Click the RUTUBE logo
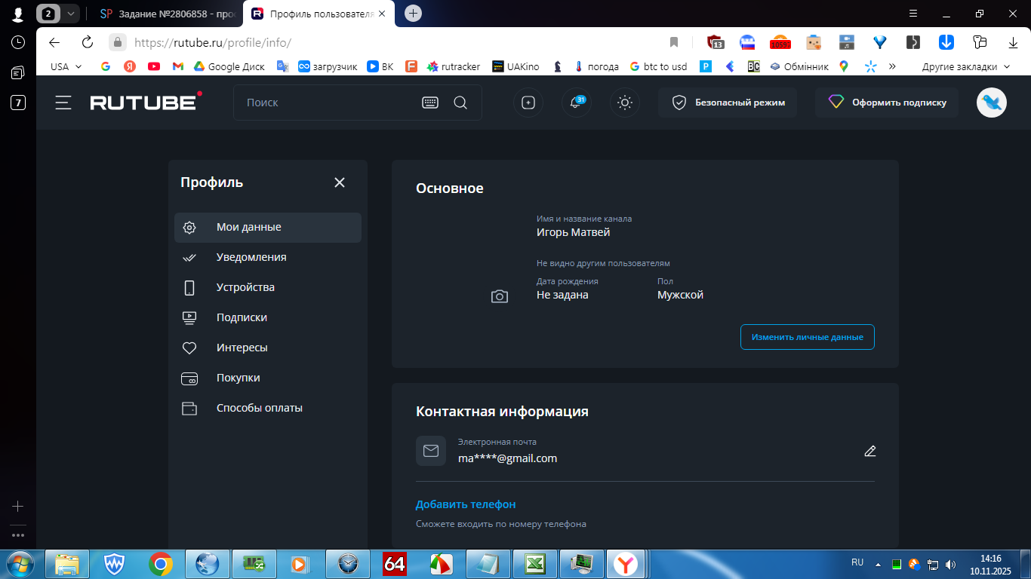Screen dimensions: 1031x579 (146, 102)
